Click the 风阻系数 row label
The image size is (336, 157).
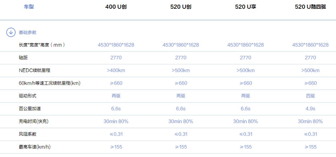coord(28,134)
